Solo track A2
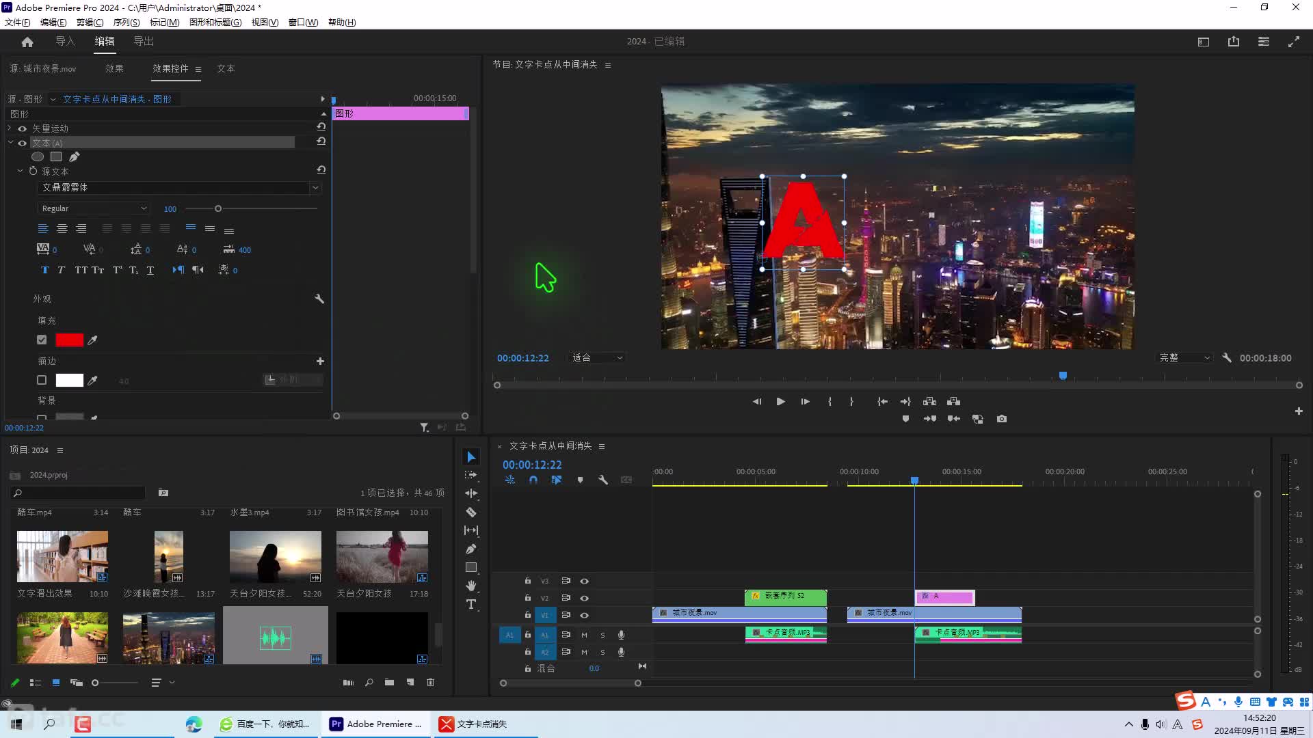 602,652
